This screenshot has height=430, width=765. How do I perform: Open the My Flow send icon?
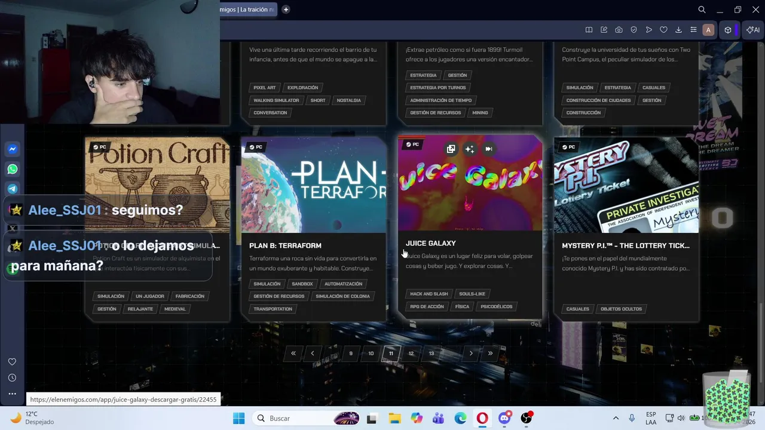pyautogui.click(x=648, y=30)
